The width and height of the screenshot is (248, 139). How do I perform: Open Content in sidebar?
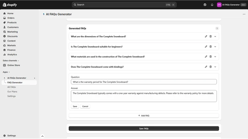tap(11, 41)
